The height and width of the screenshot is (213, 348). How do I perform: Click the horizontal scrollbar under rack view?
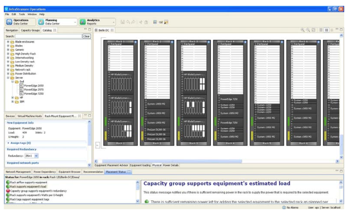pos(172,161)
